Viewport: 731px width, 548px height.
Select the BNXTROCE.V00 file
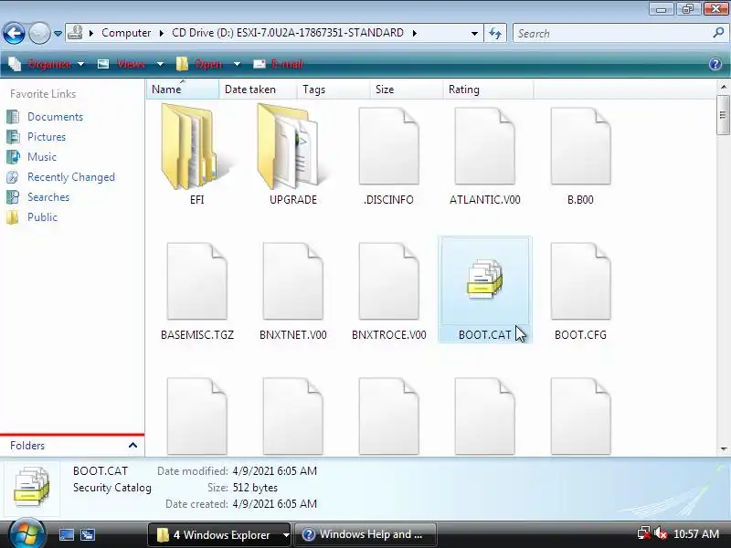(x=389, y=291)
